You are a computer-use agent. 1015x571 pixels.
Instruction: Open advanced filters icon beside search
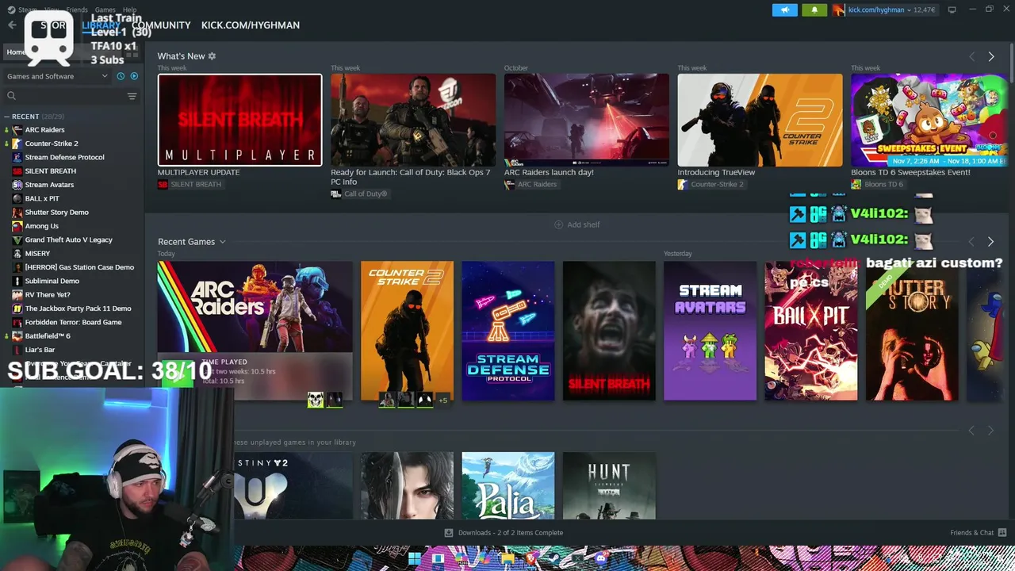tap(132, 96)
